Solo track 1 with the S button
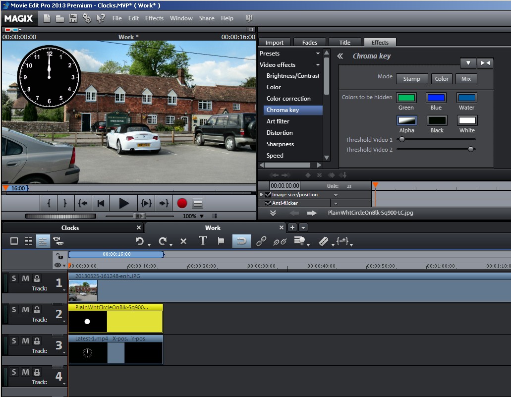 coord(14,279)
